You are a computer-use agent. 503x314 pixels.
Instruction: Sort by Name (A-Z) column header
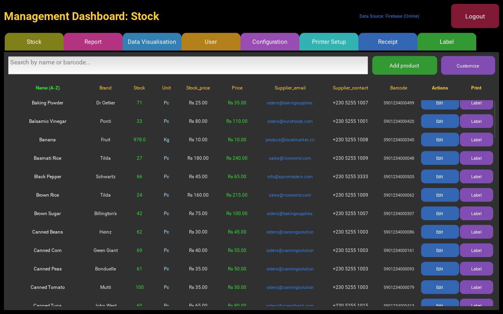click(48, 88)
